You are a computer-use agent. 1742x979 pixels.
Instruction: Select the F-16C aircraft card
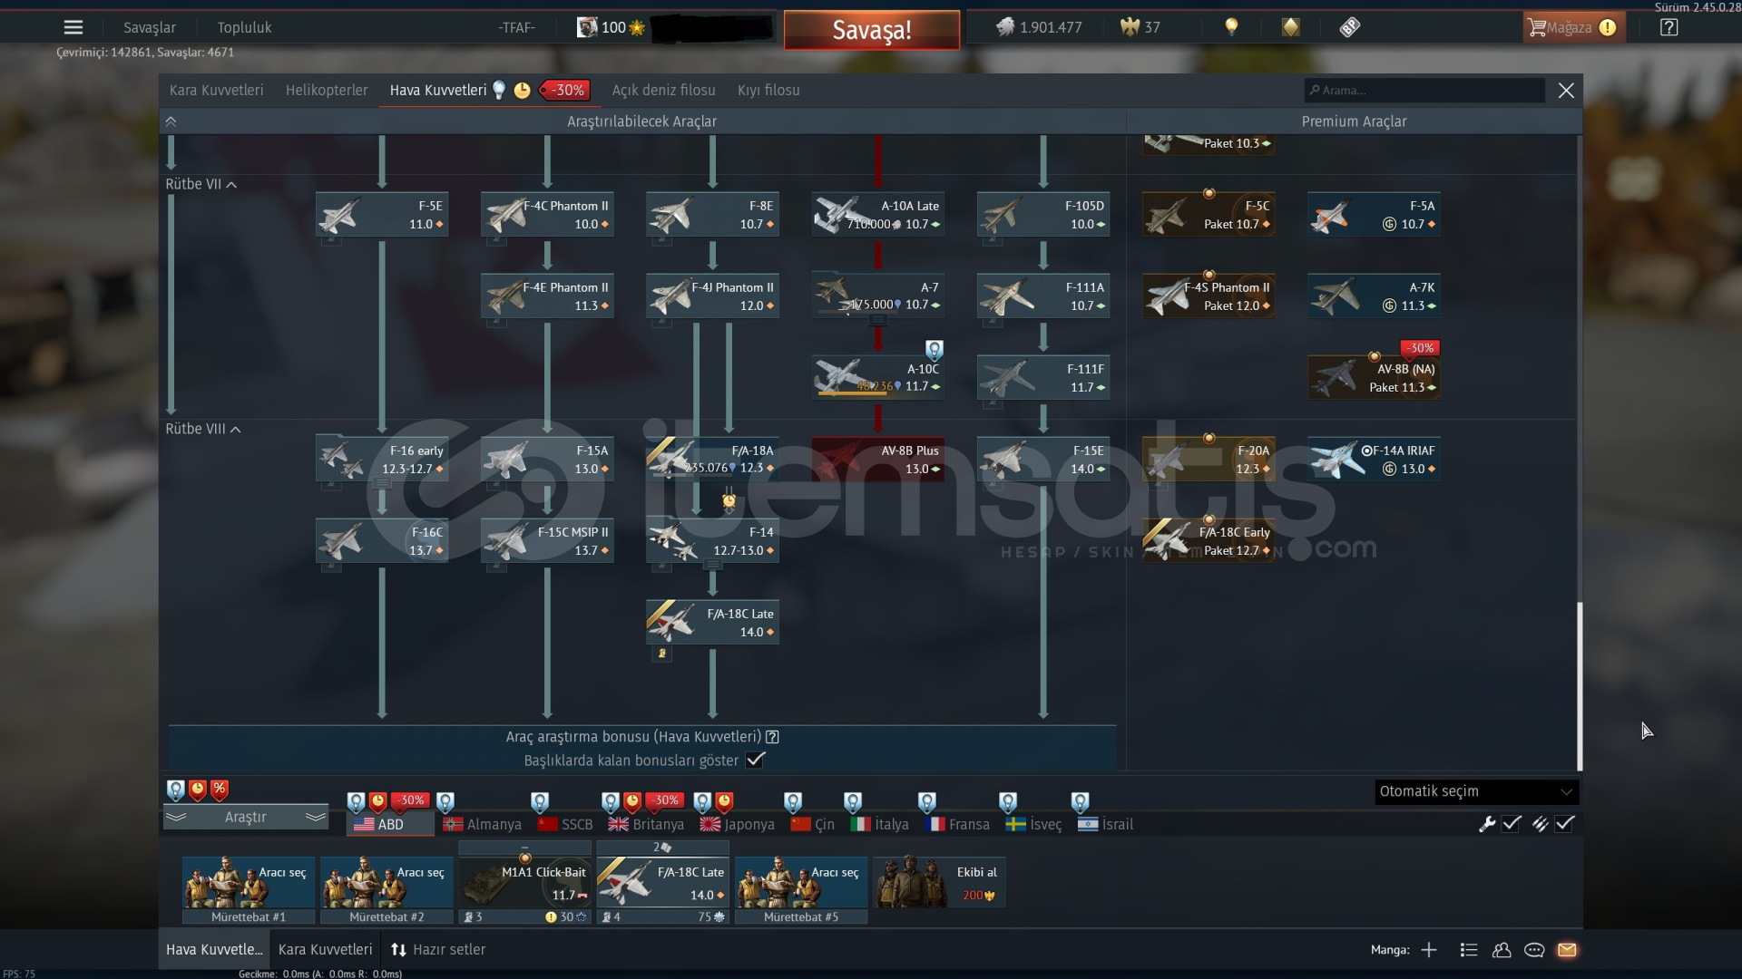tap(382, 540)
